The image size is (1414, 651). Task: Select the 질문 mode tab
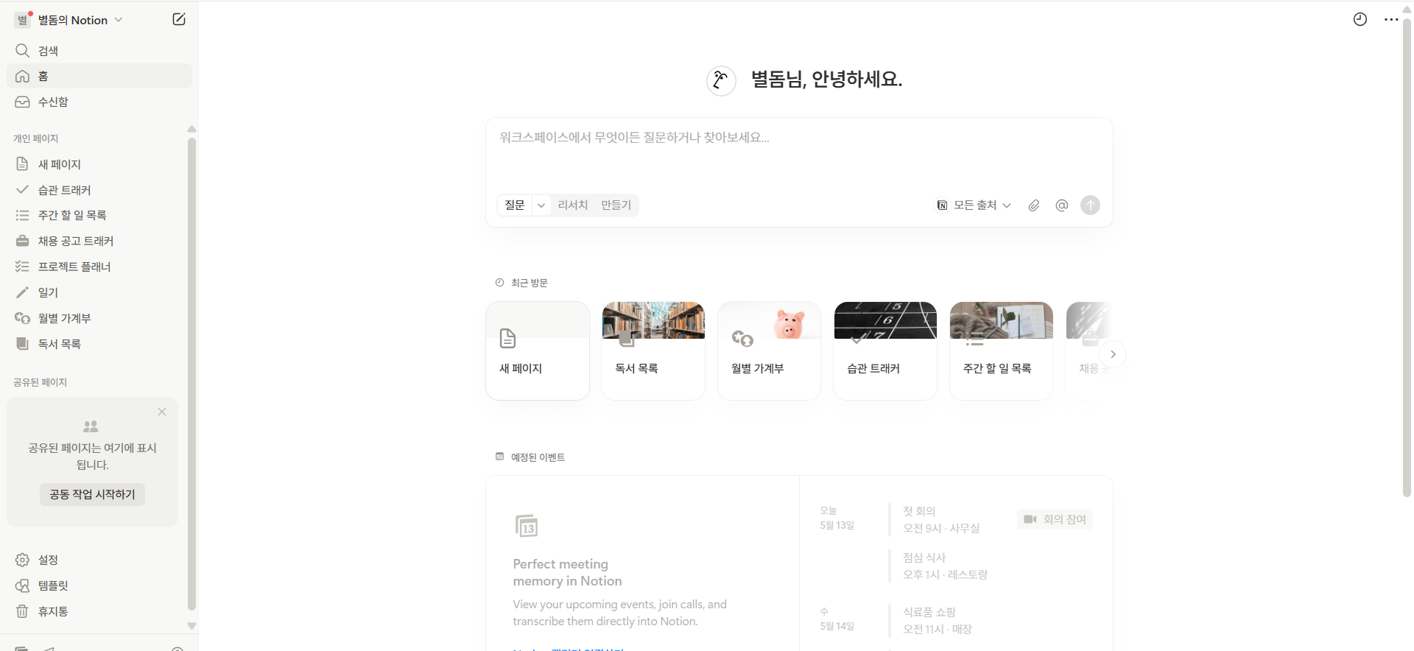point(515,205)
